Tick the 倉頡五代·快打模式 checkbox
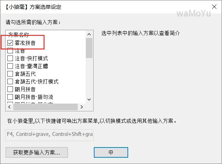This screenshot has width=222, height=164. point(10,81)
